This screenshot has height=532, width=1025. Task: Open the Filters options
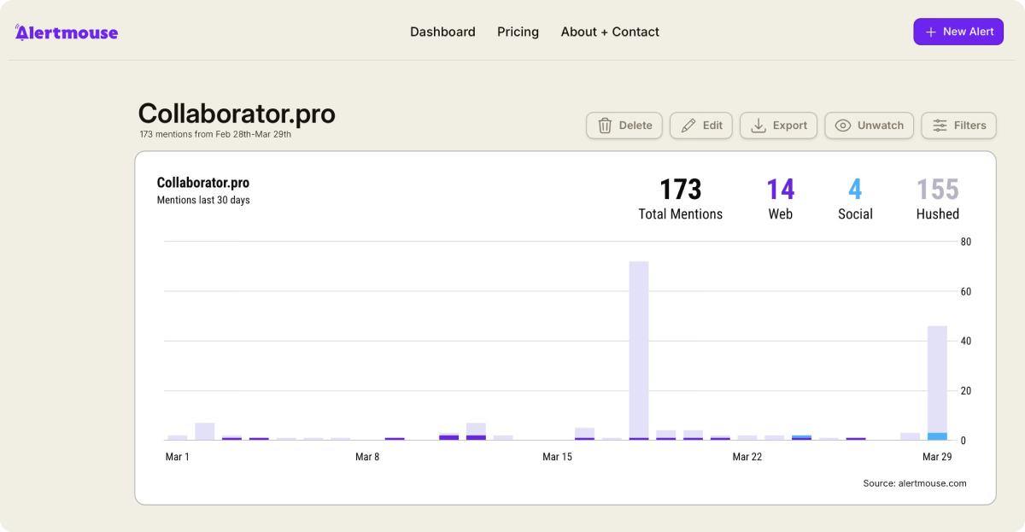pos(958,126)
